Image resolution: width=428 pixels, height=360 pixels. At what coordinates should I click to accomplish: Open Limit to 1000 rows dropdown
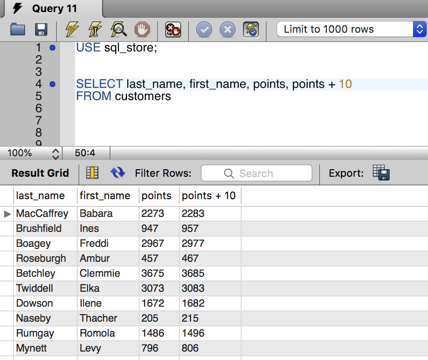pos(352,29)
